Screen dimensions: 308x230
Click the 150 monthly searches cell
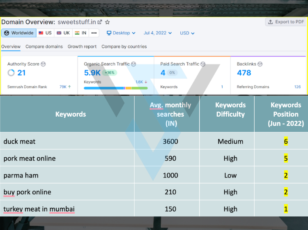pos(167,209)
